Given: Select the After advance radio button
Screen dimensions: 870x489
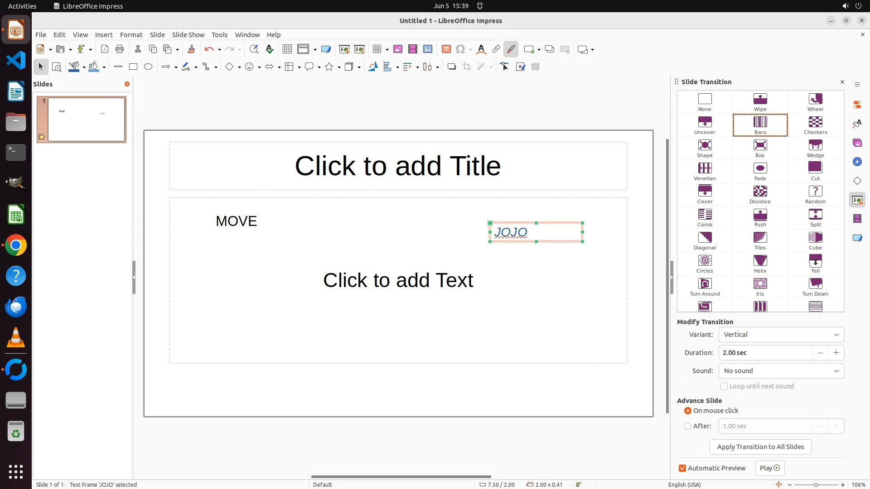Looking at the screenshot, I should point(688,426).
